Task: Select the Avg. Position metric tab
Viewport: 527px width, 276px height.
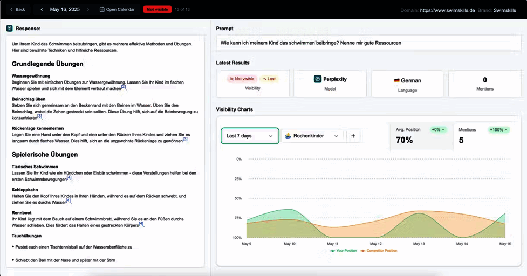Action: 422,136
